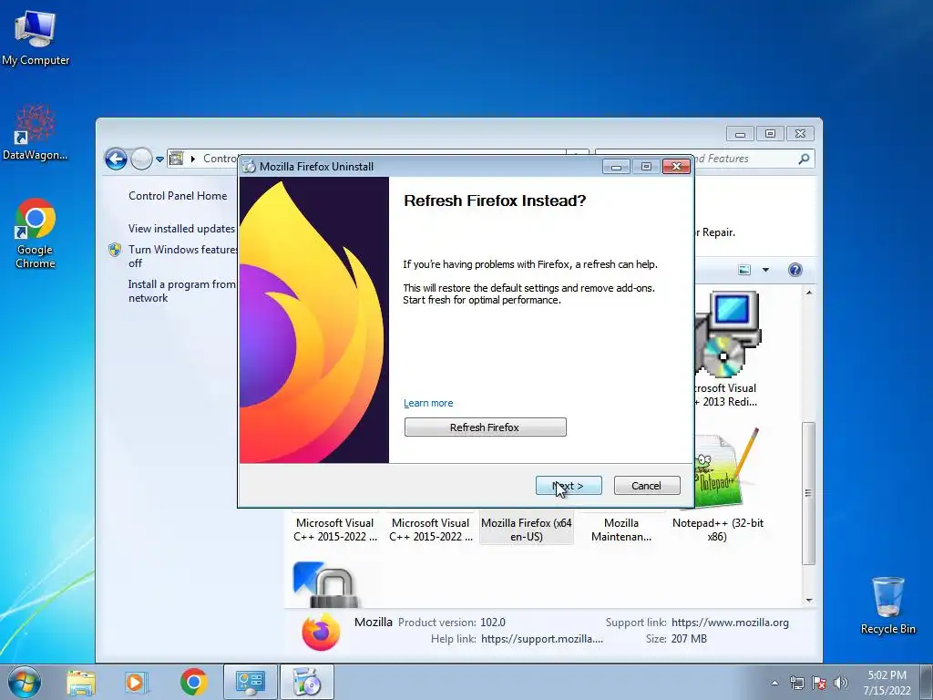
Task: Maximize the Control Panel window
Action: 770,134
